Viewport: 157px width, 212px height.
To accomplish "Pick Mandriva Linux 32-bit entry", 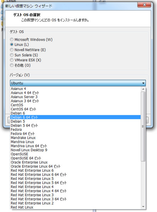I will pos(75,142).
